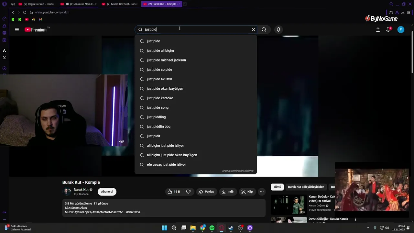Pick suggestion 'just pide okan bayülgen'
This screenshot has height=233, width=414.
[x=196, y=88]
